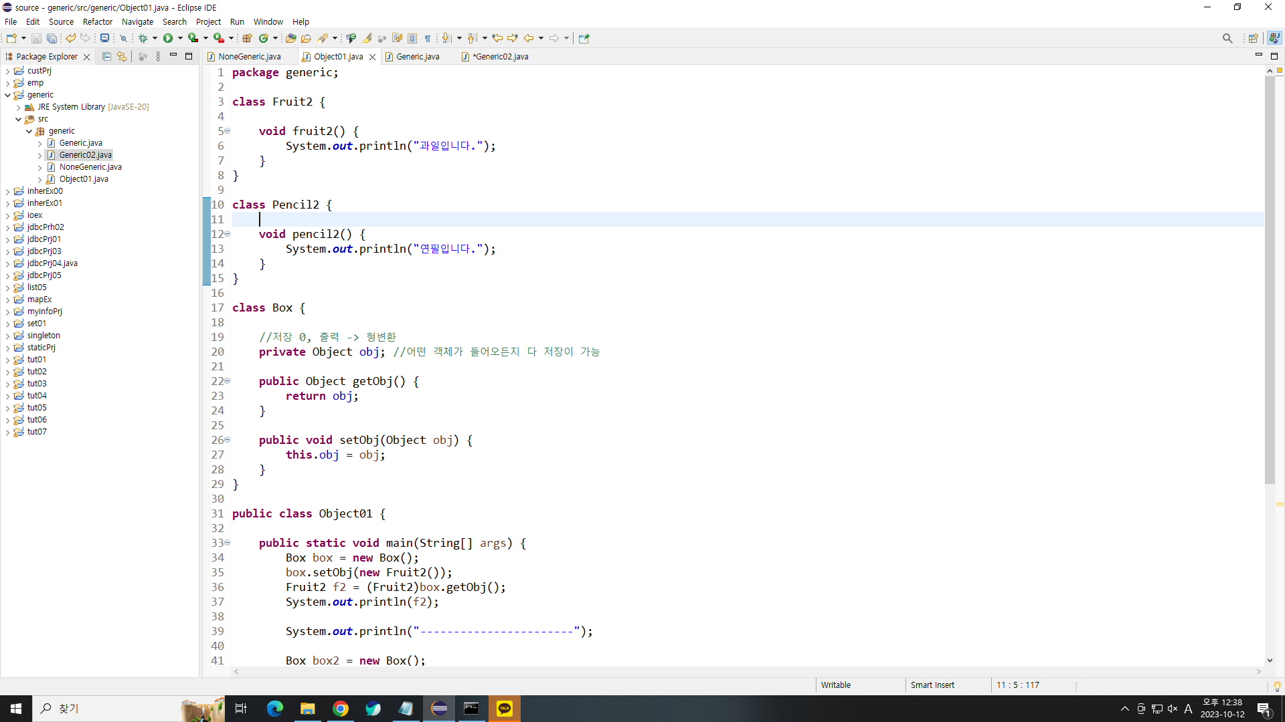This screenshot has height=722, width=1285.
Task: Open the Run button dropdown arrow
Action: [180, 38]
